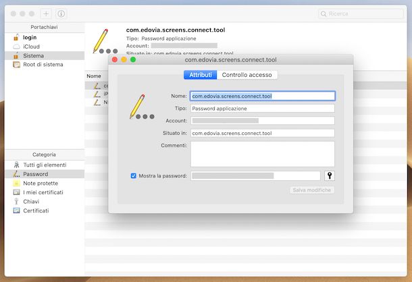Uncheck Mostra la password checkbox
The image size is (412, 282).
134,175
